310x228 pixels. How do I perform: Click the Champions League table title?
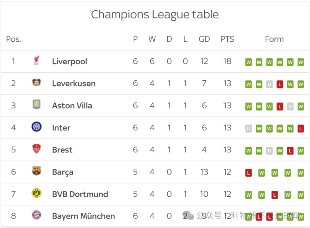pyautogui.click(x=155, y=15)
